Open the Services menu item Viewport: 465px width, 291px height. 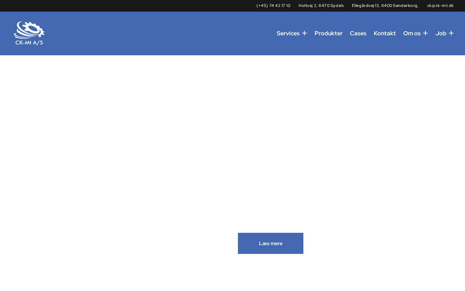coord(288,33)
